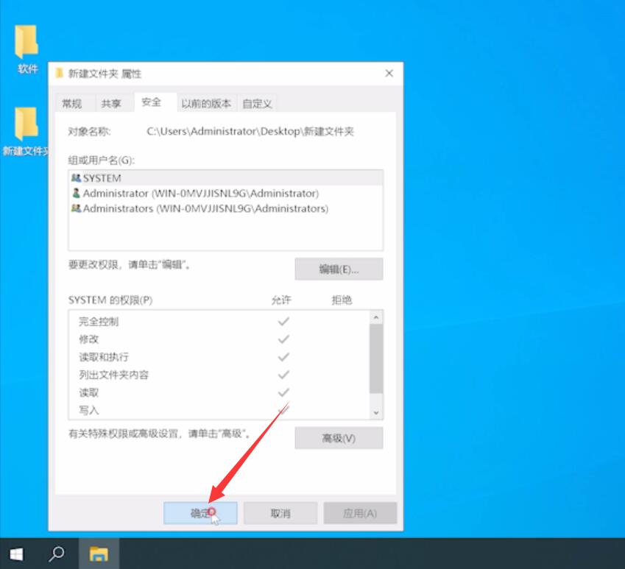625x569 pixels.
Task: Open the 自定义 tab
Action: pos(257,104)
